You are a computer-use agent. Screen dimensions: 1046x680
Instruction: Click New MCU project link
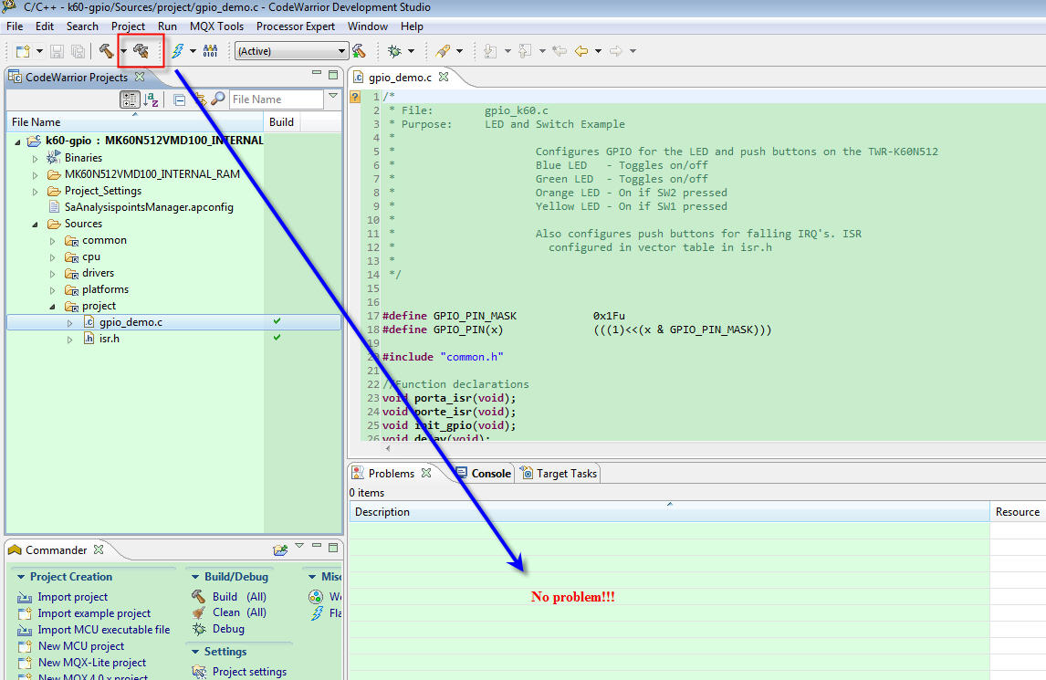click(x=80, y=646)
